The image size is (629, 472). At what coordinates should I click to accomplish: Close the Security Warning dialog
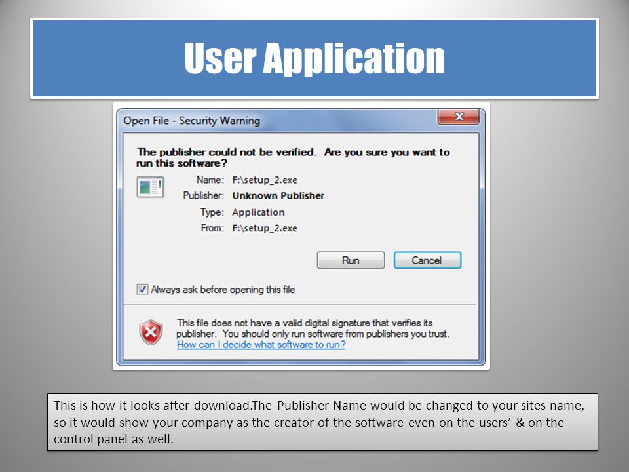tap(458, 117)
